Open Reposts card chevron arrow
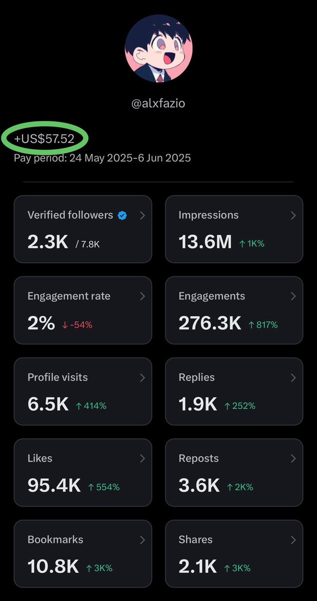Image resolution: width=317 pixels, height=601 pixels. click(293, 459)
